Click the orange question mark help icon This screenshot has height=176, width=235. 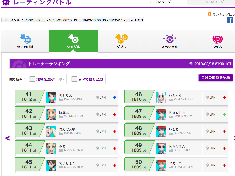(209, 14)
